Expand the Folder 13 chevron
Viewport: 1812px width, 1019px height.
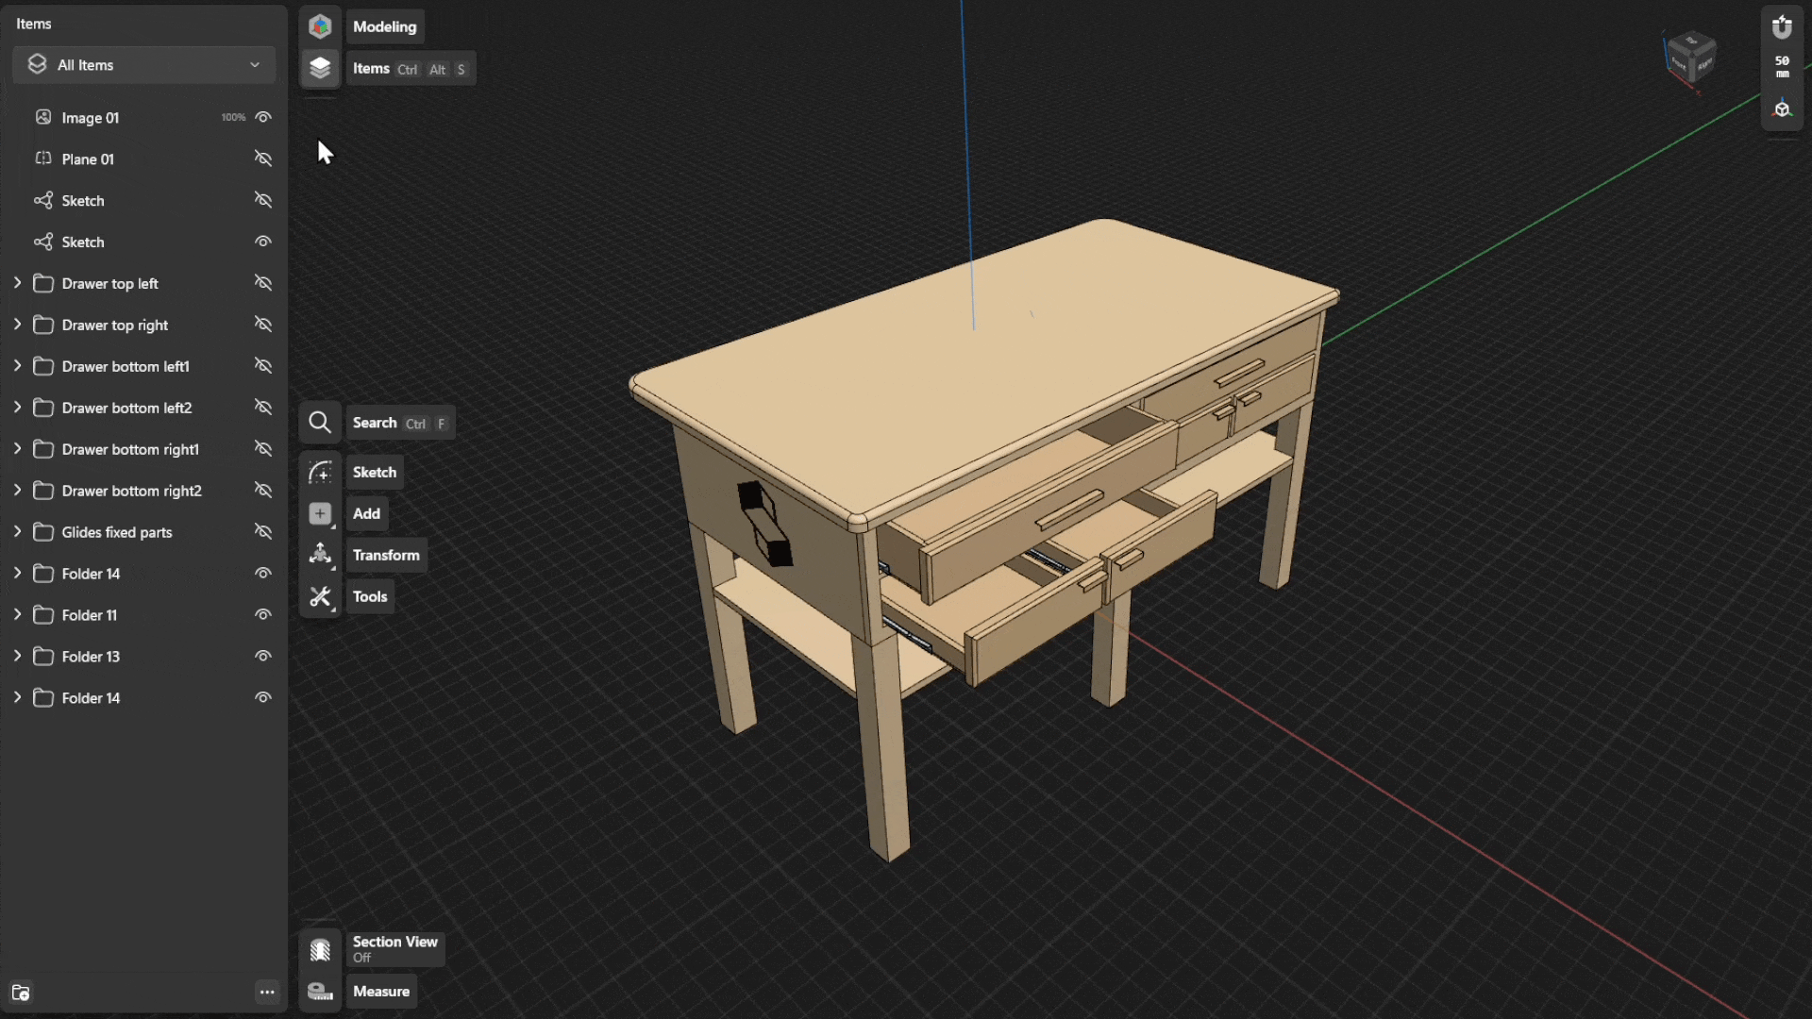click(x=17, y=657)
